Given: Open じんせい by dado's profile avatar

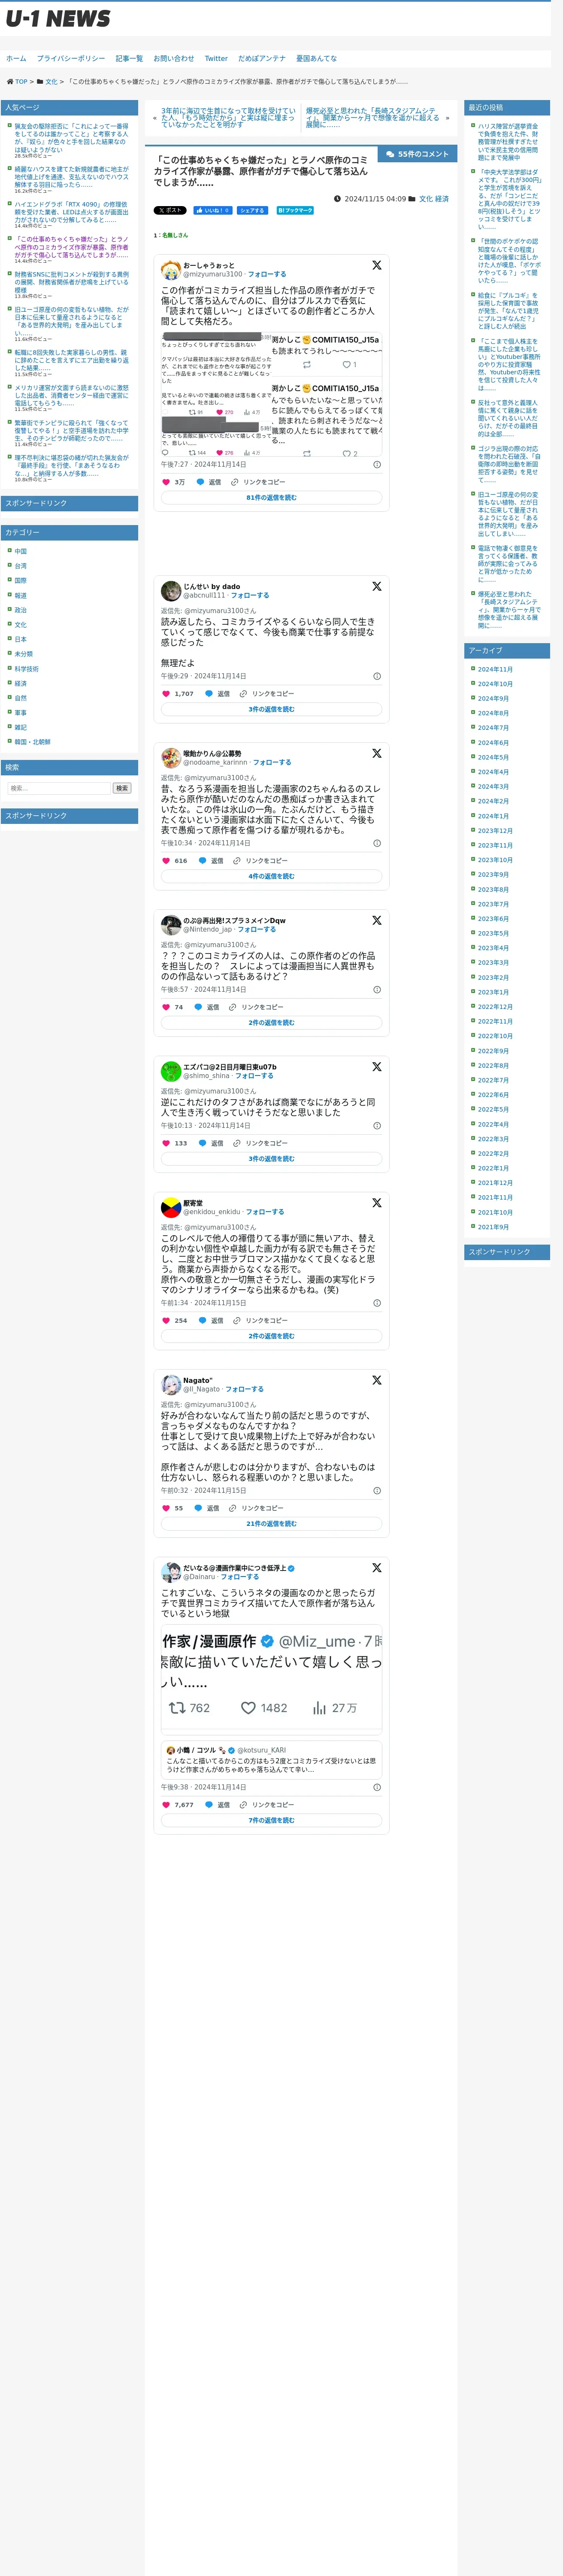Looking at the screenshot, I should pos(171,591).
